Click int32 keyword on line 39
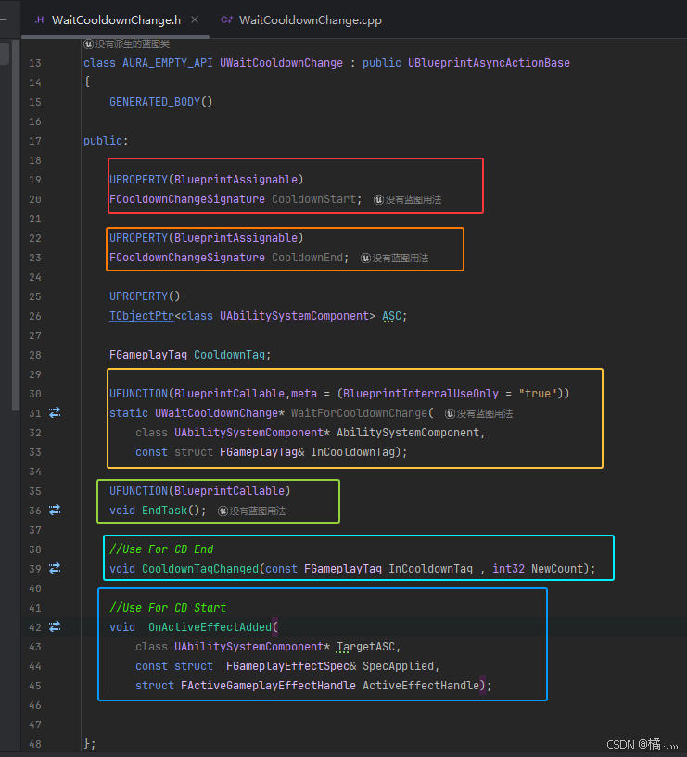Image resolution: width=687 pixels, height=757 pixels. 508,569
